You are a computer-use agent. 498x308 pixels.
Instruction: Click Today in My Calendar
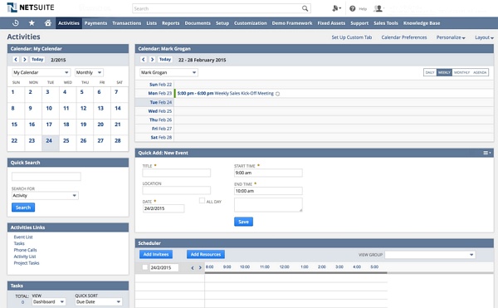tap(37, 60)
